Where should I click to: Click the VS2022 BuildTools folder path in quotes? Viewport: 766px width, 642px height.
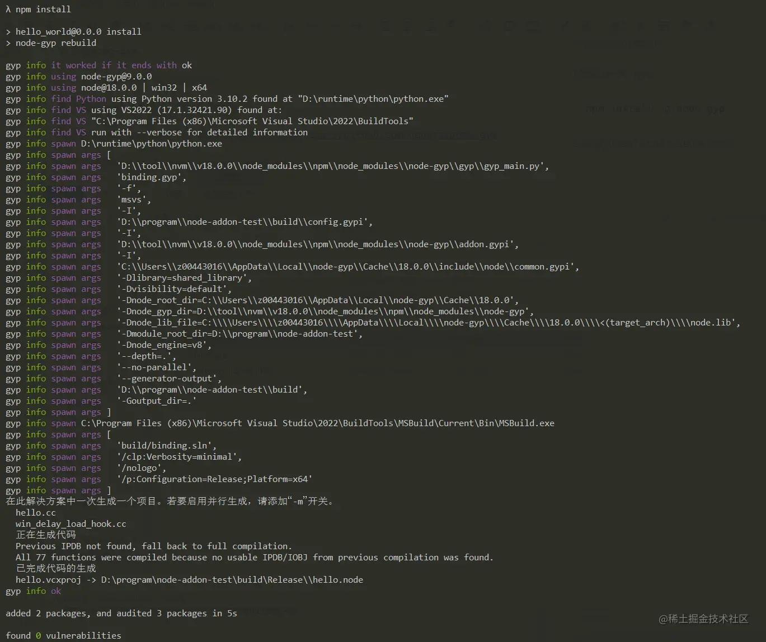tap(252, 121)
